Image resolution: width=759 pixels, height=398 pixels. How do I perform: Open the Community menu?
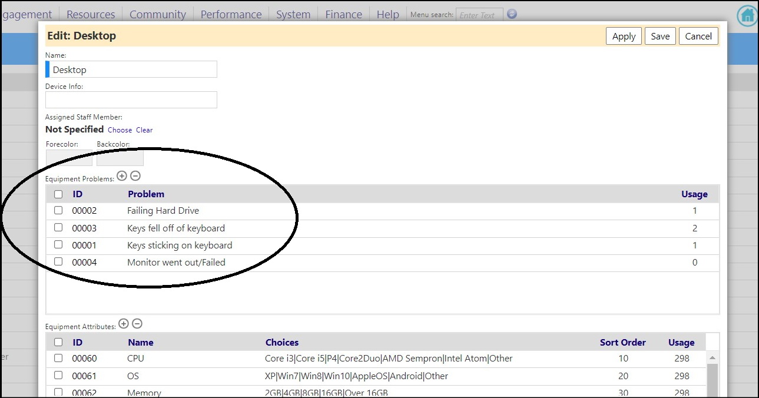click(x=158, y=14)
